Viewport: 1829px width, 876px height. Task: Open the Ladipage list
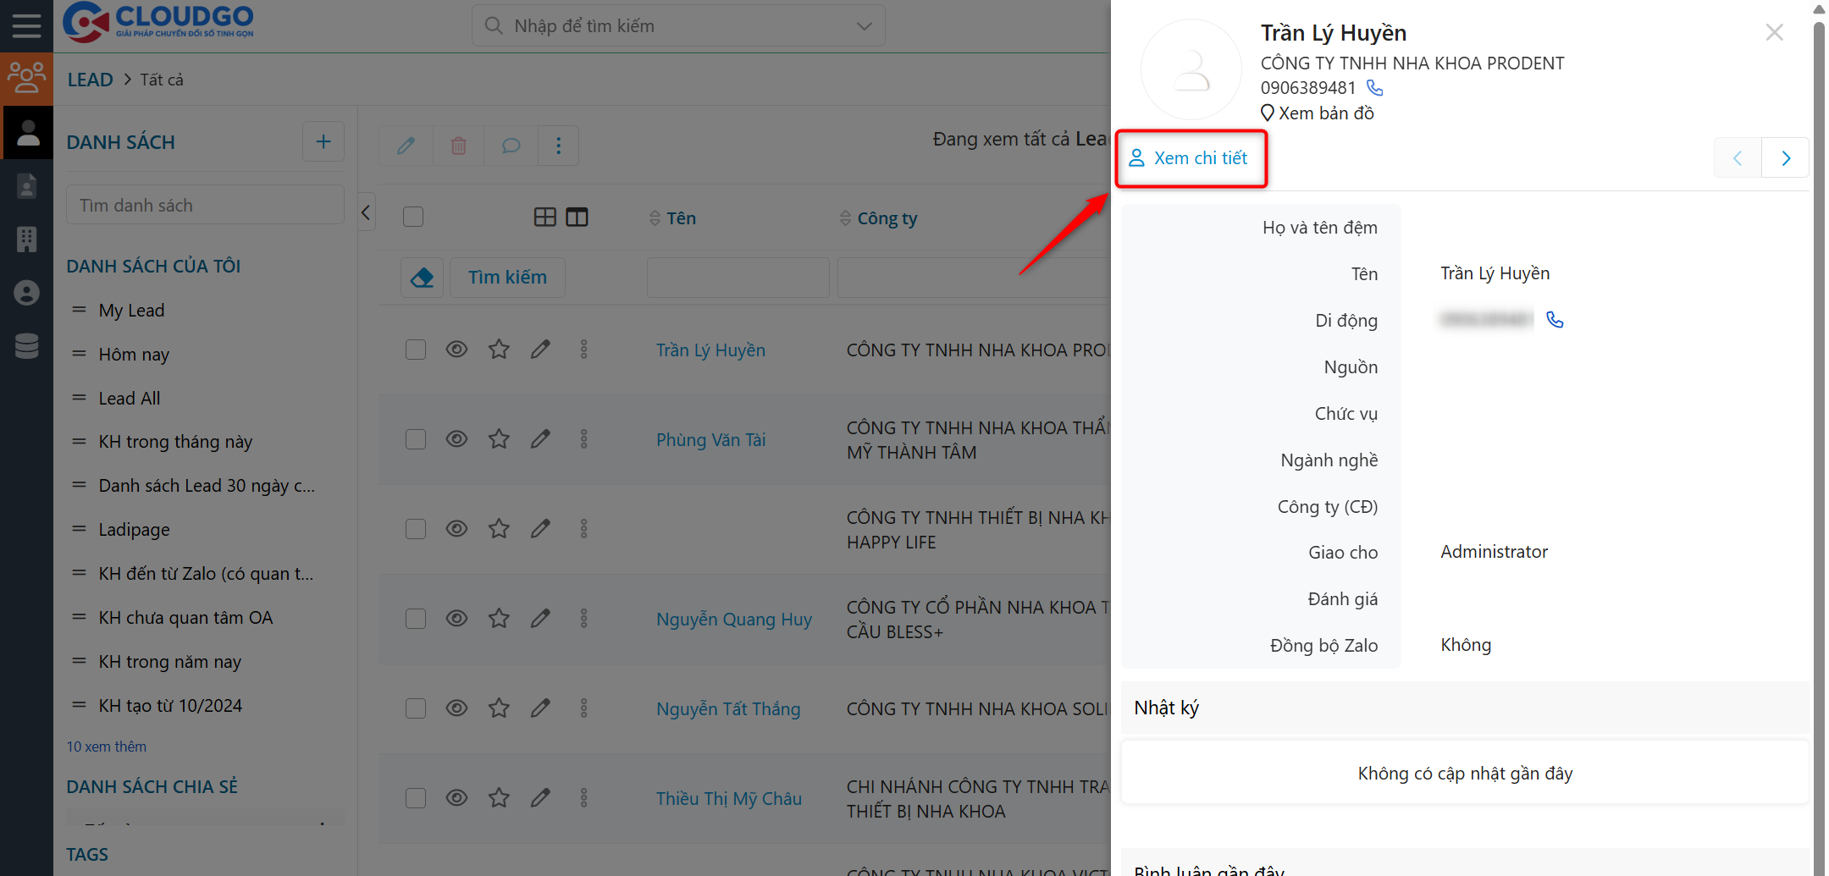tap(134, 530)
